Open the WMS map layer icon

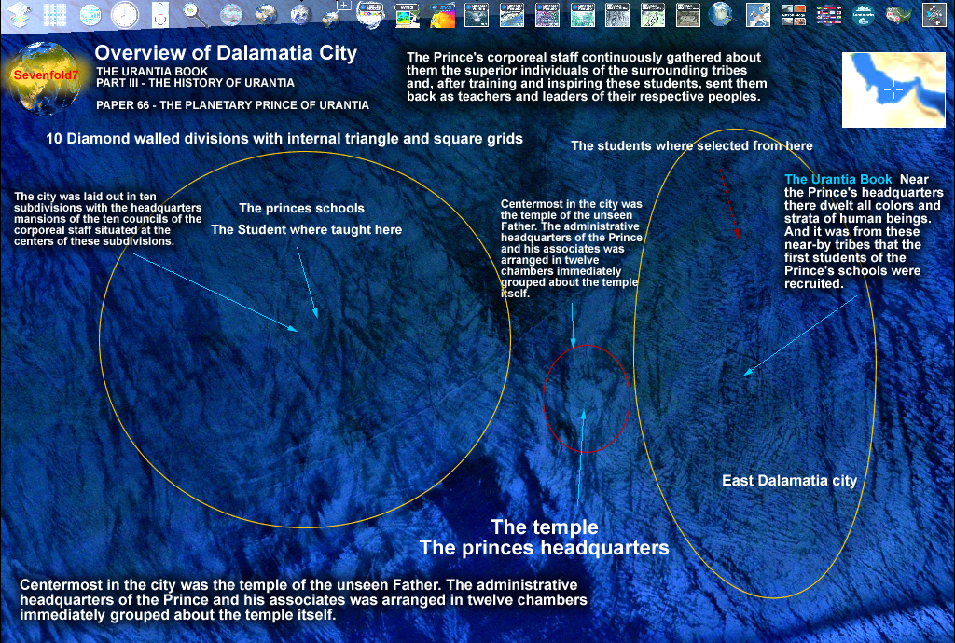tap(407, 15)
